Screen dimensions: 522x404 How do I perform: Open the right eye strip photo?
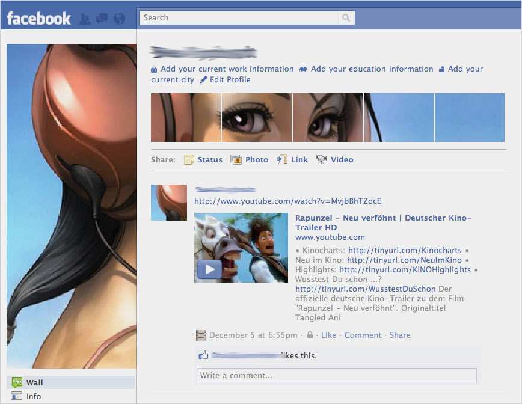click(x=328, y=117)
